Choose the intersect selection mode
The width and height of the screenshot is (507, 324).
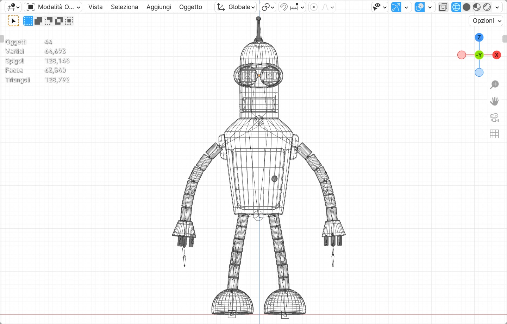(x=69, y=21)
